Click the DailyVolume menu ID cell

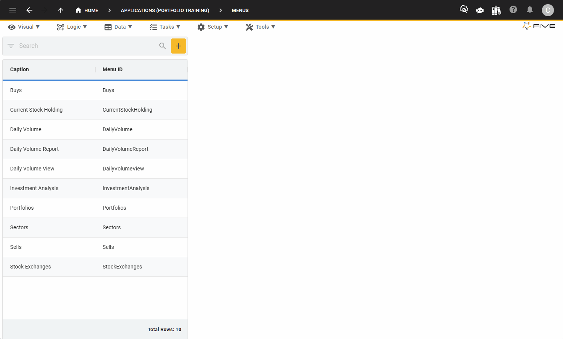point(117,129)
